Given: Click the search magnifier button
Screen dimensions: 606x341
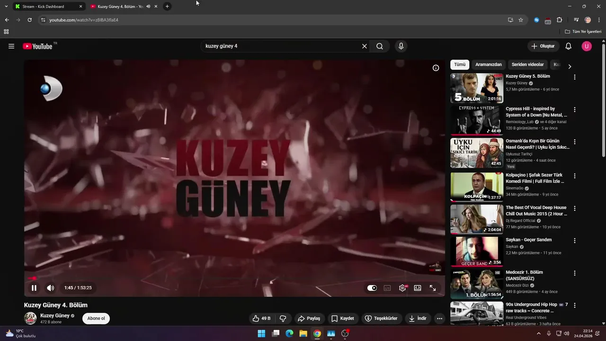Looking at the screenshot, I should point(380,46).
